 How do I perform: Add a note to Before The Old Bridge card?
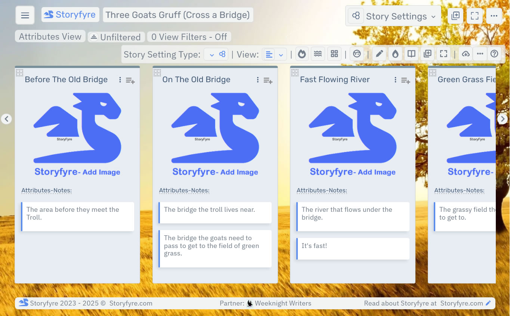coord(130,80)
